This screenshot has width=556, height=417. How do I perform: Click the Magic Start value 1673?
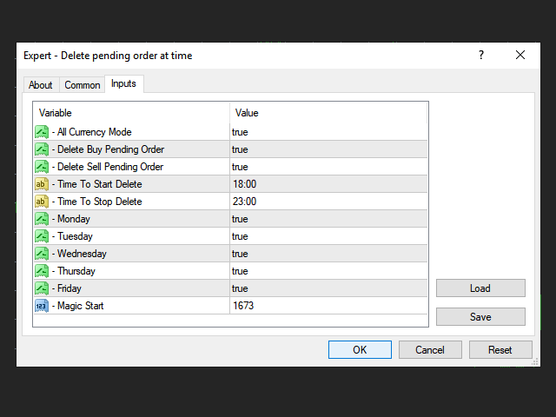(243, 306)
